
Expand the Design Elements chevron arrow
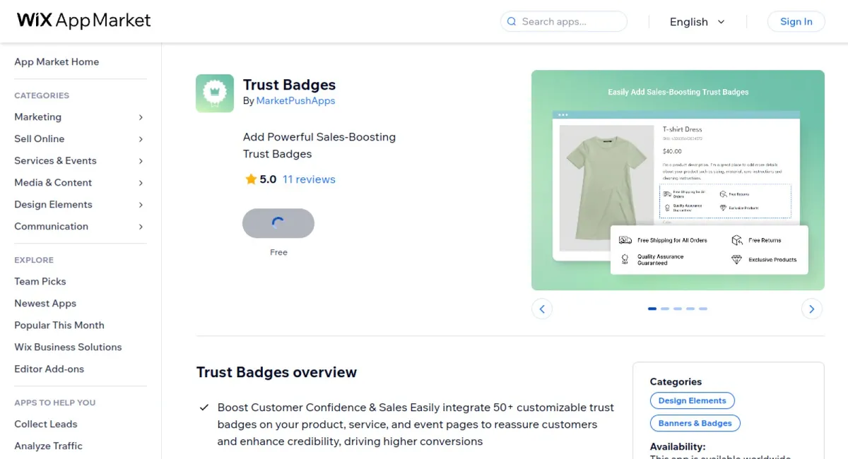(141, 205)
